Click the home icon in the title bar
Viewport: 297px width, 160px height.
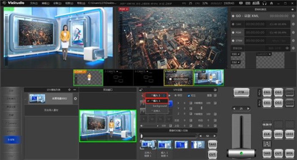click(271, 3)
